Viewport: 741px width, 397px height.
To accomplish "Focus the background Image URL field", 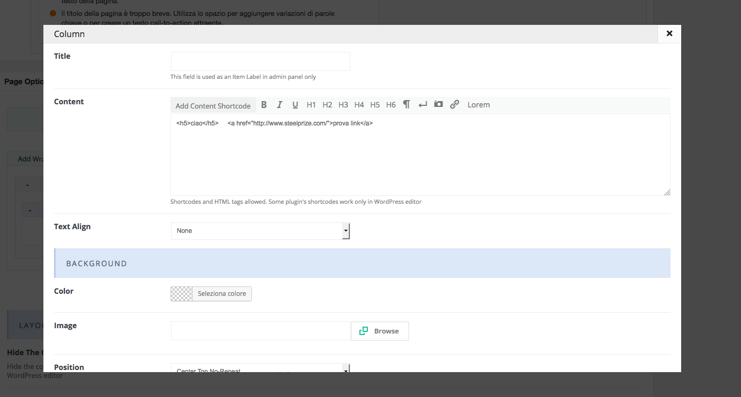I will [260, 331].
